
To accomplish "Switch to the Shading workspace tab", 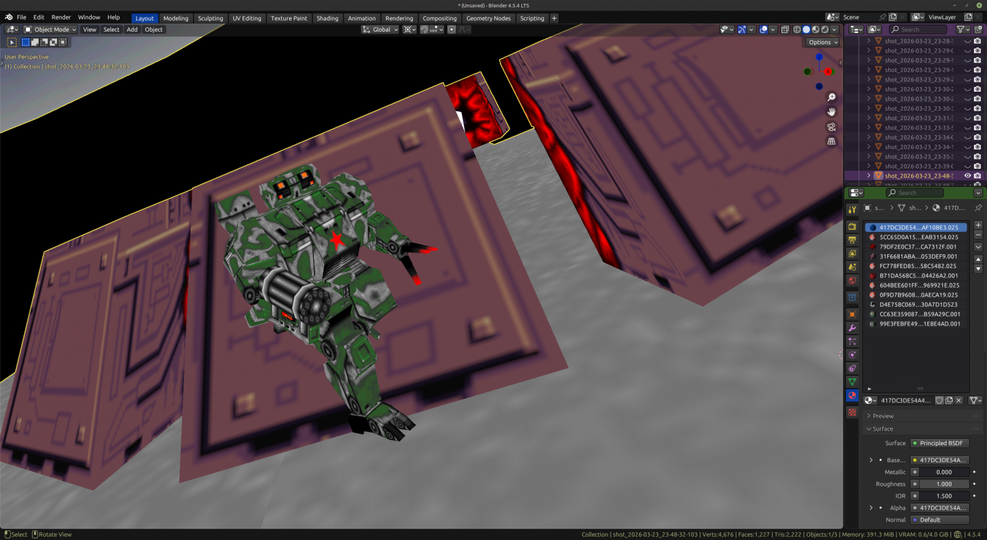I will tap(327, 18).
